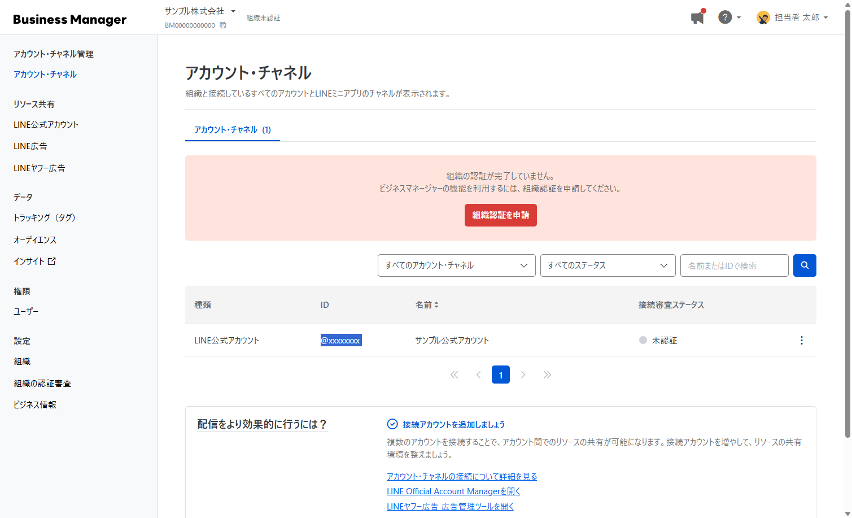Open the announcements megaphone icon

point(698,18)
